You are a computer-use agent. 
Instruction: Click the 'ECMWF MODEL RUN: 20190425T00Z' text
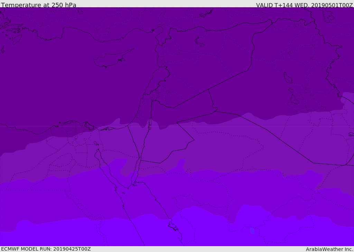pyautogui.click(x=46, y=249)
